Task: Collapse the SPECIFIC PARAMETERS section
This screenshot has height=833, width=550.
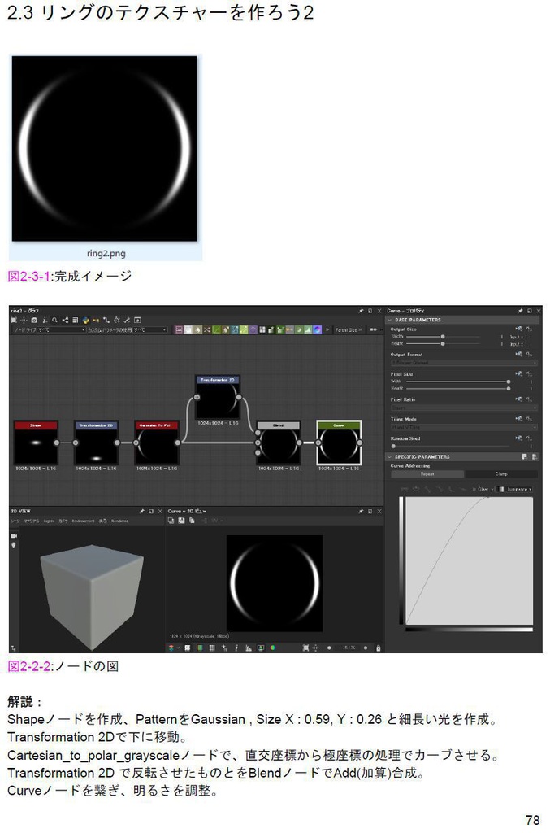Action: pos(389,457)
